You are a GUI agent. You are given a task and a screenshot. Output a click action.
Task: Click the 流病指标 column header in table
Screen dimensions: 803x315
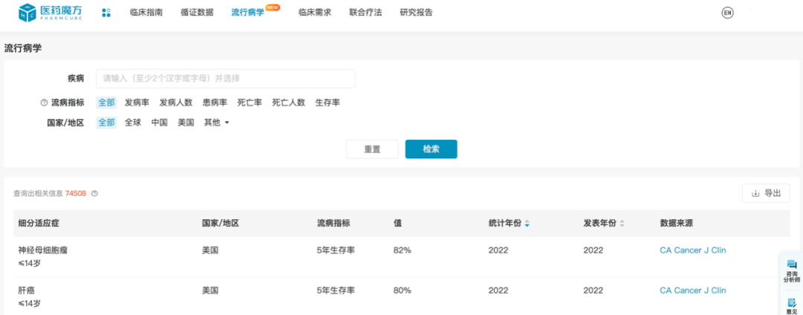[333, 224]
